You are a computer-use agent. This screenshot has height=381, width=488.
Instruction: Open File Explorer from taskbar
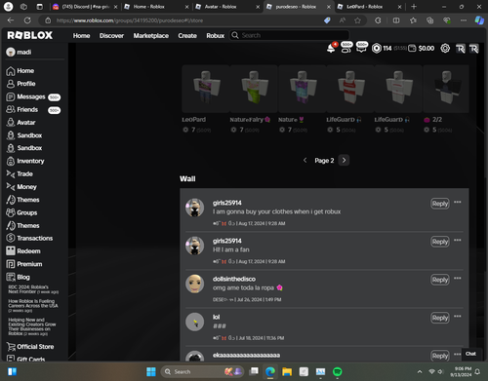pyautogui.click(x=287, y=371)
